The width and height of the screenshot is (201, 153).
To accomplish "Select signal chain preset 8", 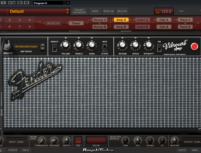I will click(30, 27).
